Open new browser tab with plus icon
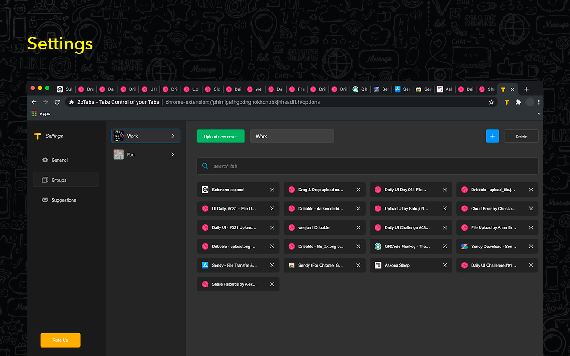570x356 pixels. tap(526, 89)
